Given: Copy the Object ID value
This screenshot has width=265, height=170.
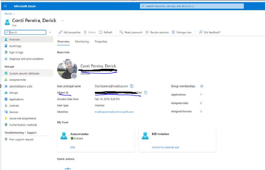Looking at the screenshot, I should click(146, 93).
